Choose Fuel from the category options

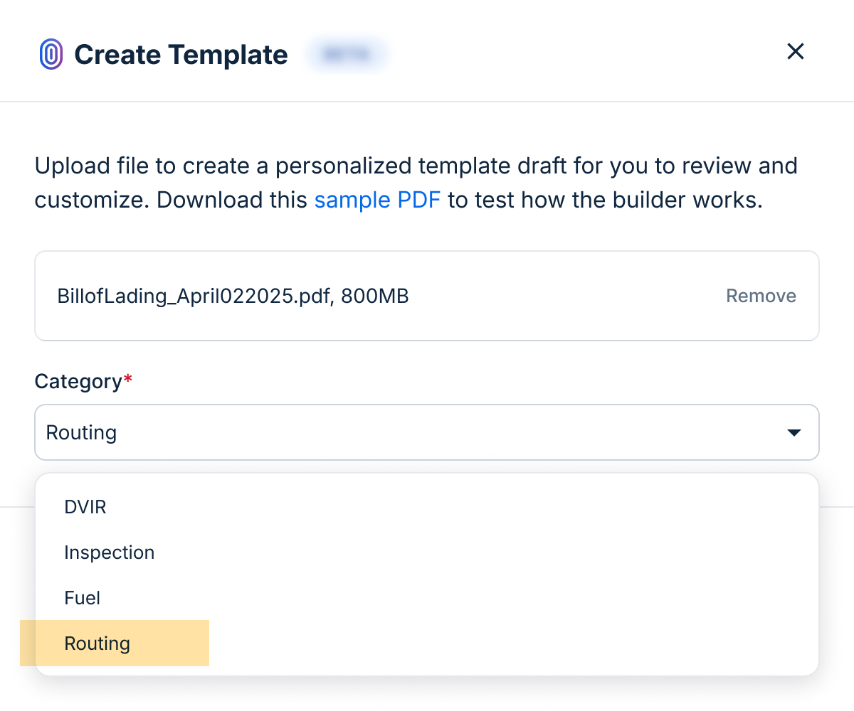click(x=82, y=598)
